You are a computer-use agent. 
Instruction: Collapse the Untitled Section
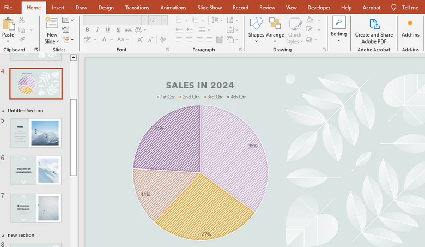click(3, 111)
